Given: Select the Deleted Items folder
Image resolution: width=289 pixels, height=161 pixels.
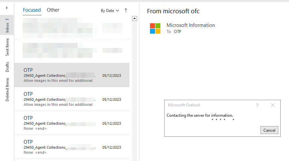Looking at the screenshot, I should coord(7,89).
